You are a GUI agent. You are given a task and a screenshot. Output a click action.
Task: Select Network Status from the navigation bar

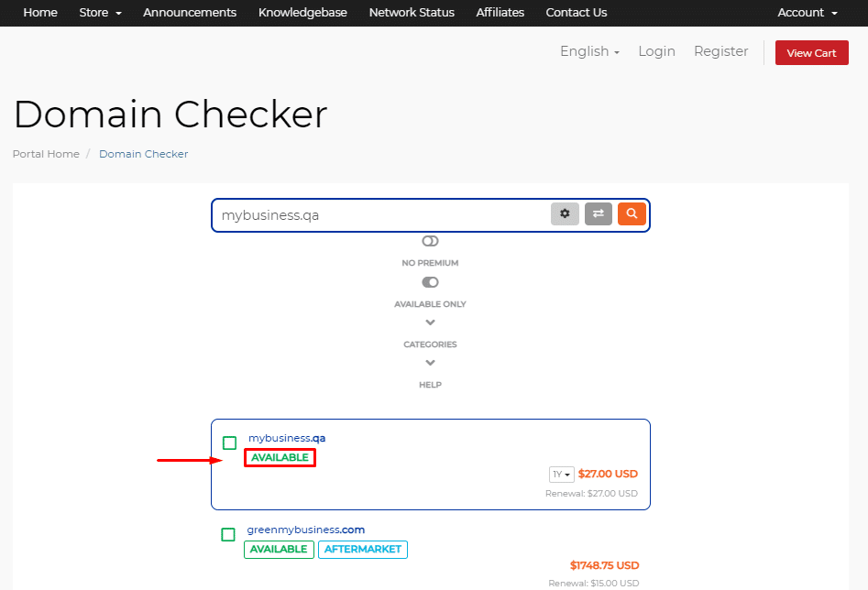click(411, 13)
